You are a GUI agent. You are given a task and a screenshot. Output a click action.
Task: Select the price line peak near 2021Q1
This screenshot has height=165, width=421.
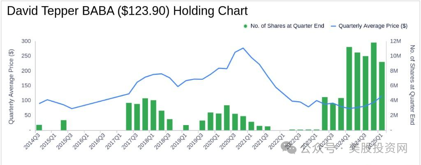(x=243, y=48)
